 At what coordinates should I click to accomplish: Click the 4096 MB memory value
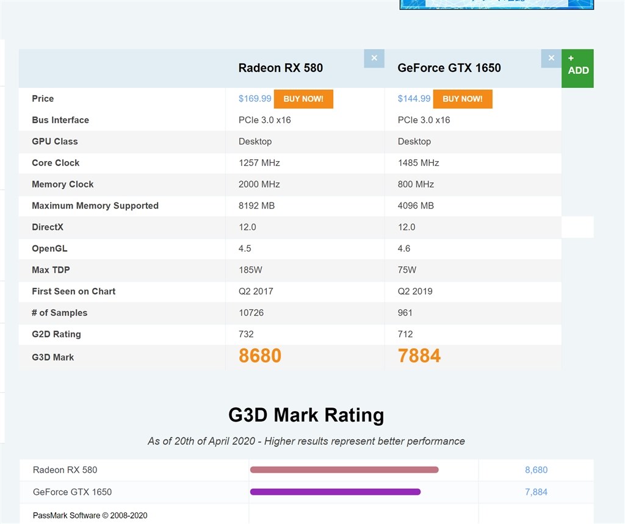416,206
